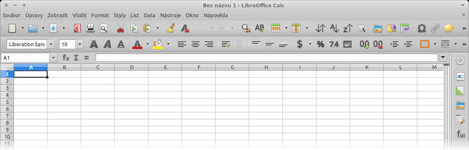Add decimal place button

point(364,45)
